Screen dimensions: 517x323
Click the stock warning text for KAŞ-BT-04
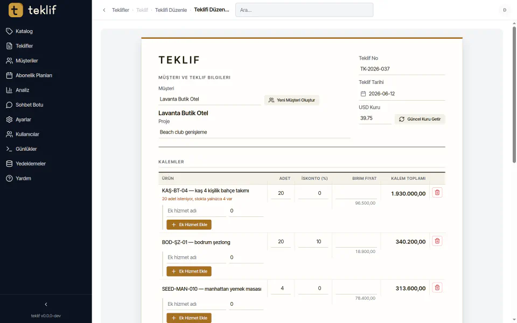[x=197, y=199]
